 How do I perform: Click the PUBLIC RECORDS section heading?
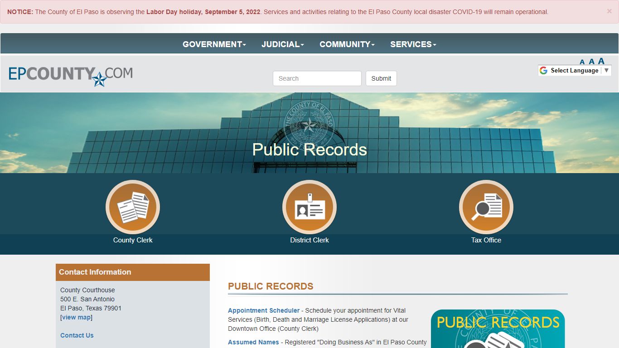271,286
